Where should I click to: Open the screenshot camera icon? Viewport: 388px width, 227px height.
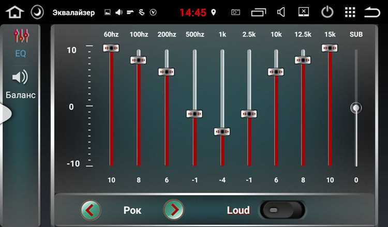tap(235, 12)
